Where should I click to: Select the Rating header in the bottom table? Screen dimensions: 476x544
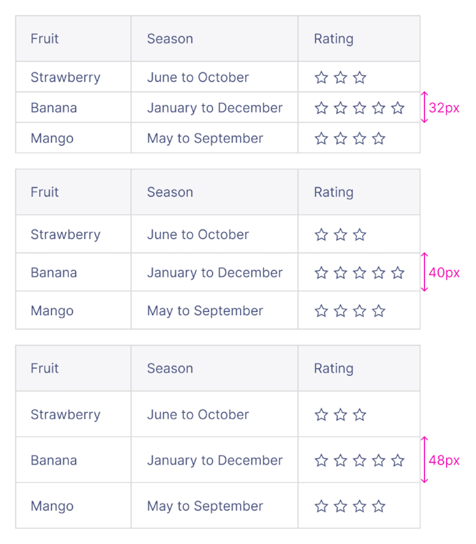[333, 368]
